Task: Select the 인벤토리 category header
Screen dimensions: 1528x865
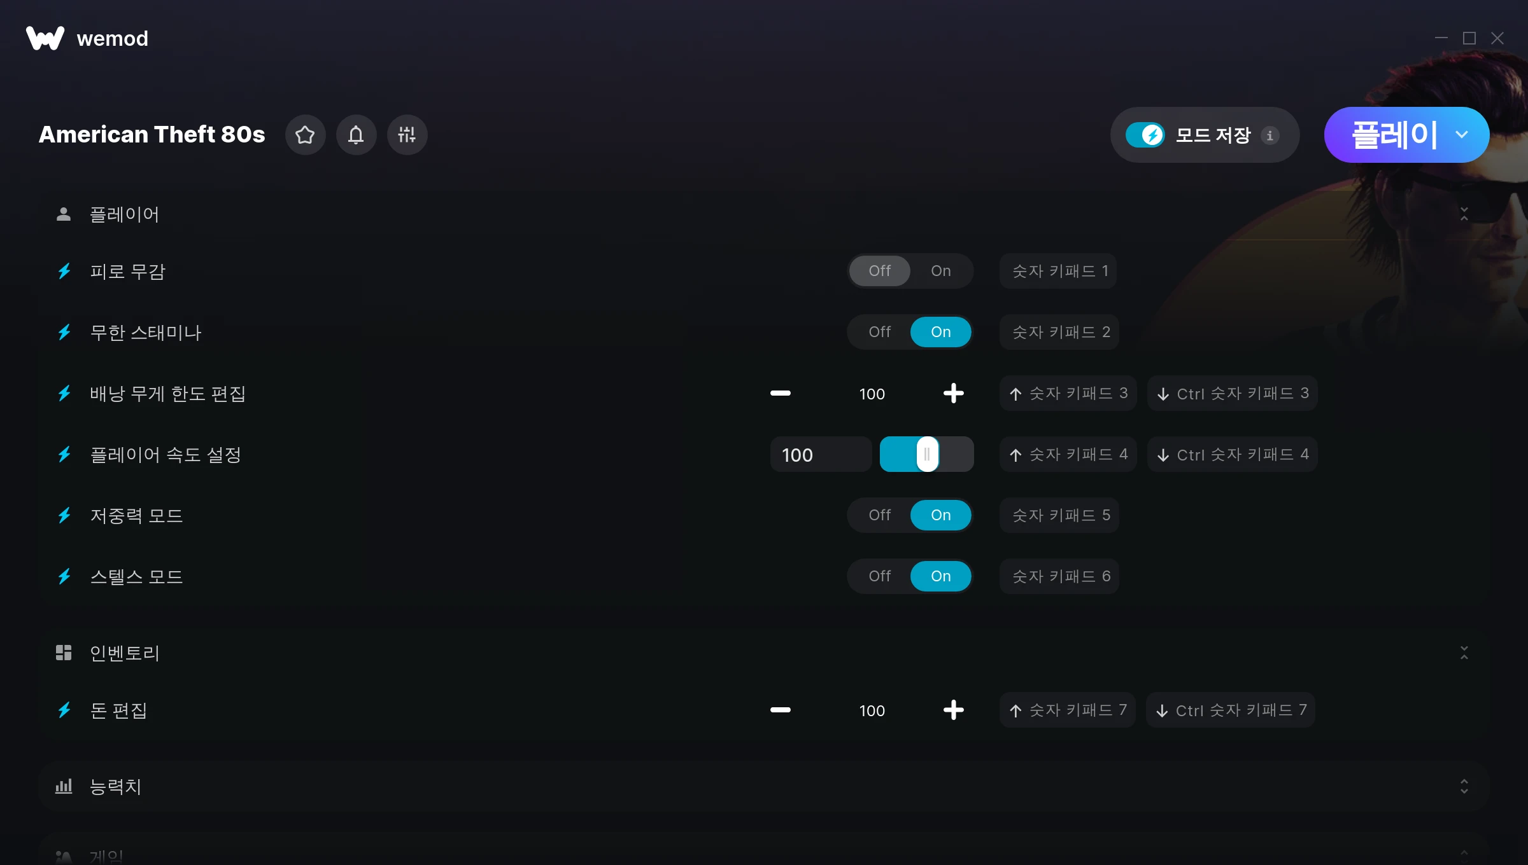Action: click(764, 653)
